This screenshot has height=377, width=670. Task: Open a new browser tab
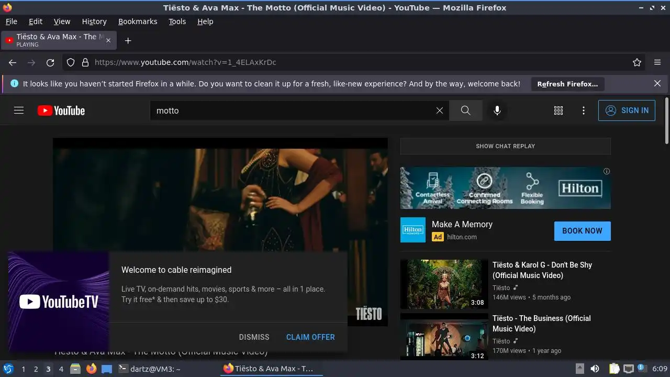click(128, 40)
